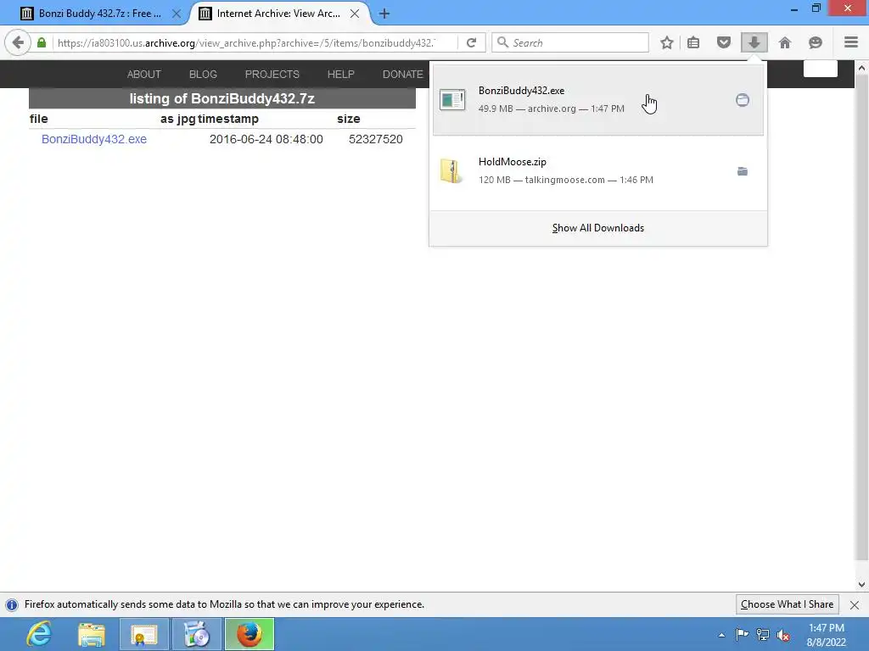Close the Bonzi Buddy 432.7z tab

[177, 14]
